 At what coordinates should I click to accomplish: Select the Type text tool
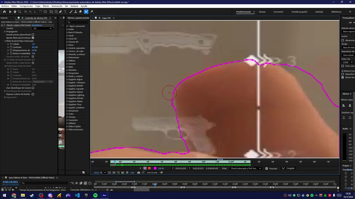[65, 12]
